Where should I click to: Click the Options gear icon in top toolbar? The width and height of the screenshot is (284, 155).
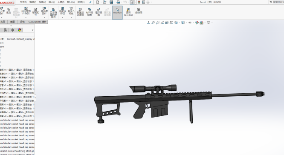148,2
